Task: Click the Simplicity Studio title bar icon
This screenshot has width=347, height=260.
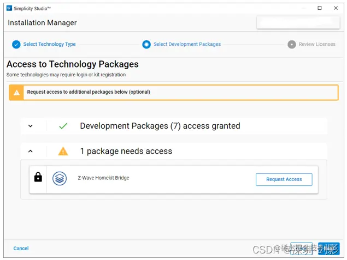Action: coord(8,8)
